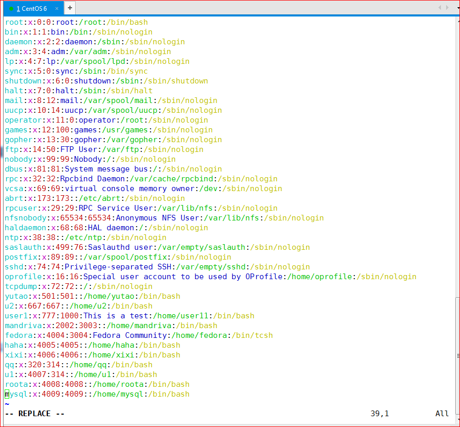Click the nfsnobody Anonymous NFS User line
This screenshot has width=460, height=427.
(164, 218)
